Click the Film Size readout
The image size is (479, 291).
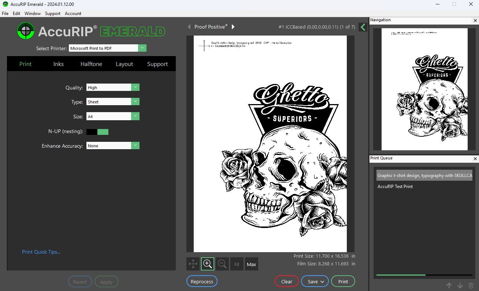(x=326, y=264)
